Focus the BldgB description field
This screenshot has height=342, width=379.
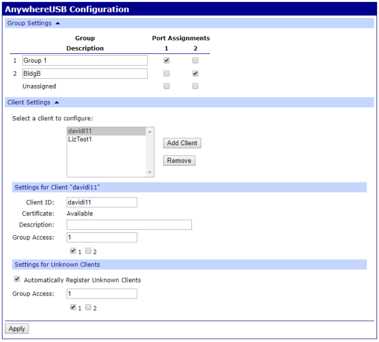(x=85, y=73)
